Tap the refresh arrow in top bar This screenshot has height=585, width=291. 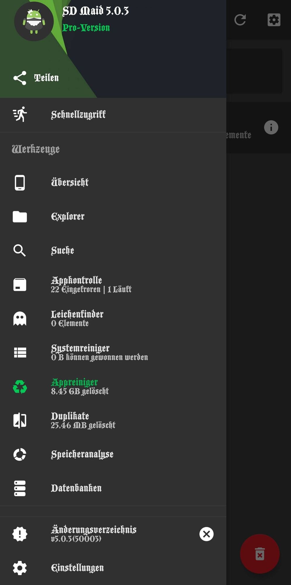coord(240,20)
